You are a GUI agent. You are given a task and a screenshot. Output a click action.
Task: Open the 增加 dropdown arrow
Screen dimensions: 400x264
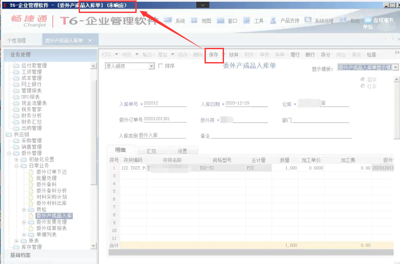point(173,54)
